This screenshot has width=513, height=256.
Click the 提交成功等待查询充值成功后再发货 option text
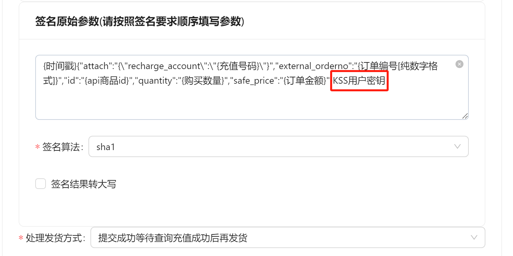pyautogui.click(x=173, y=238)
